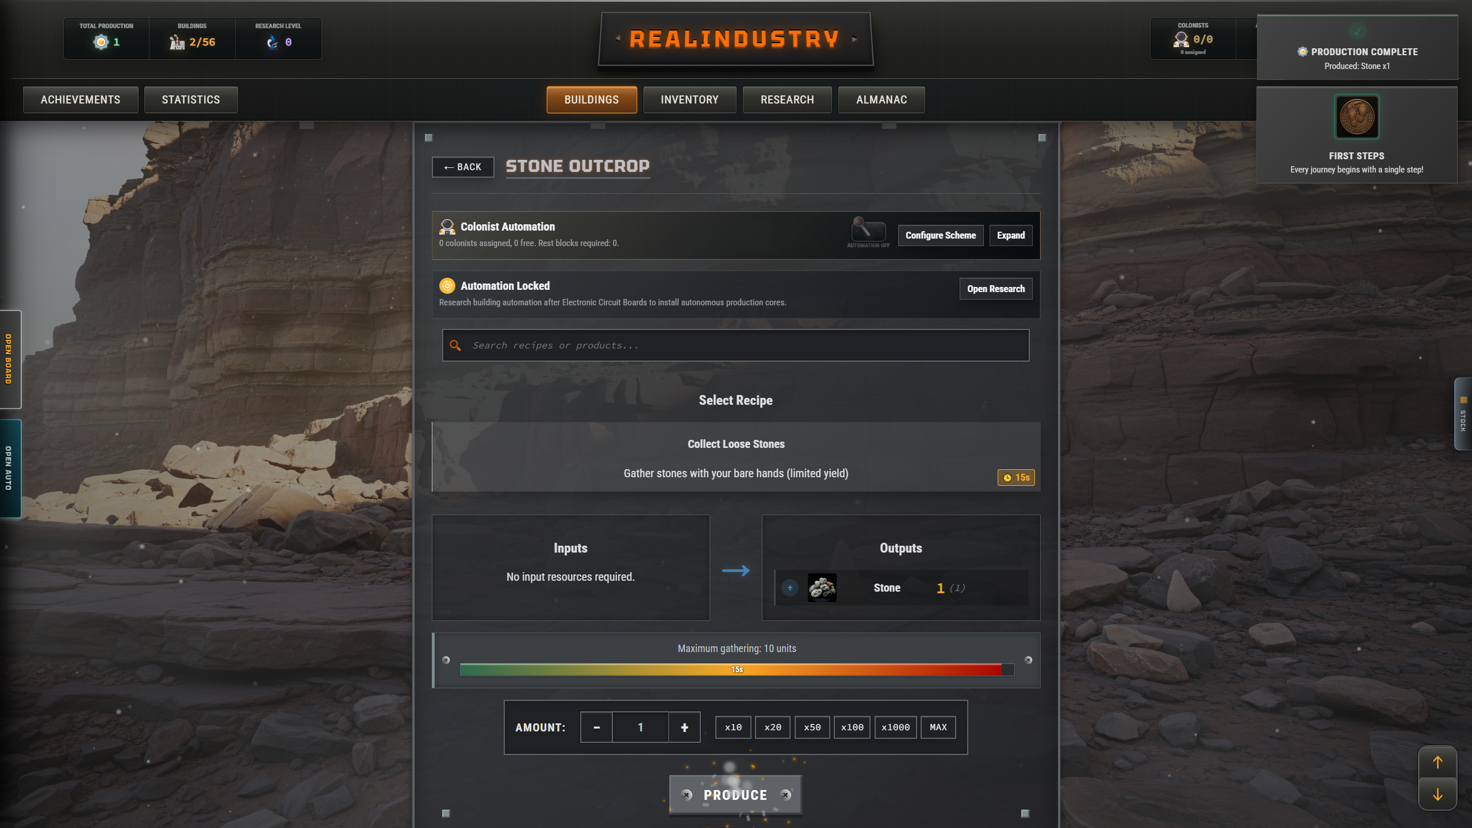
Task: Open the Statistics page
Action: (191, 99)
